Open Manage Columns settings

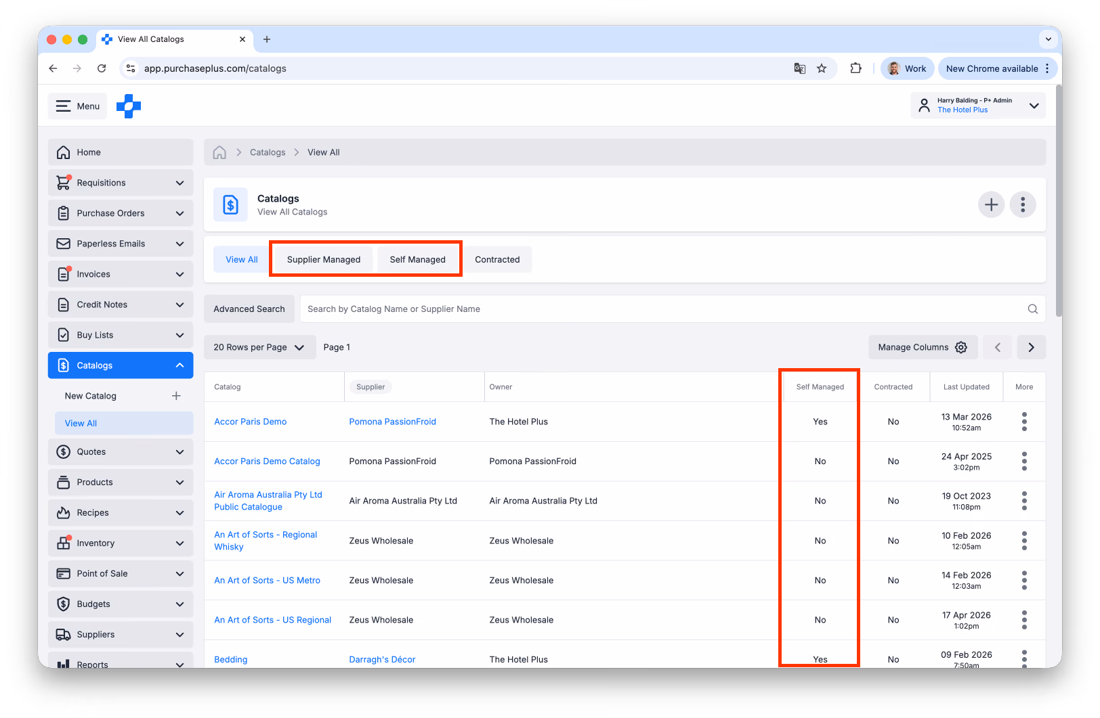[x=923, y=347]
